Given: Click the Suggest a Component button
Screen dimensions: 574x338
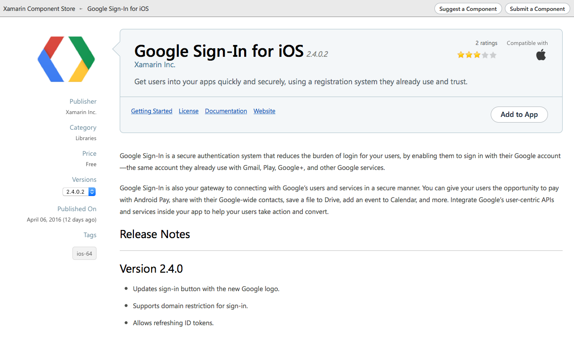Looking at the screenshot, I should click(468, 9).
